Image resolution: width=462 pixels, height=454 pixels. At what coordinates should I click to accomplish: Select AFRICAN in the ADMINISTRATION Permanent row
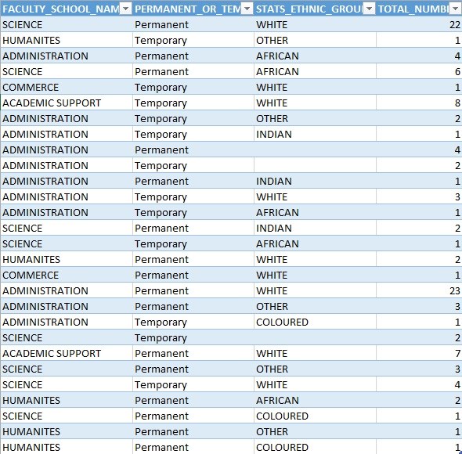tap(277, 56)
